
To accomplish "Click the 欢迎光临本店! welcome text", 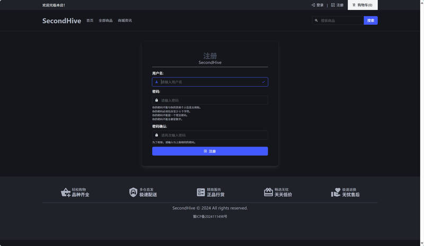I will [54, 5].
